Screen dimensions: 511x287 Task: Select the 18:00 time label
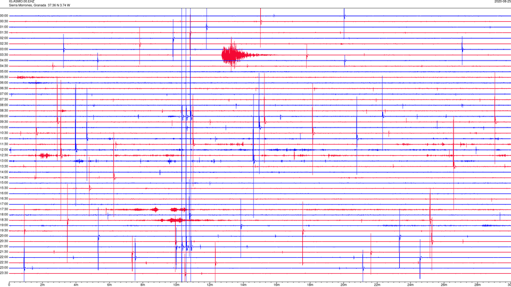click(x=4, y=214)
